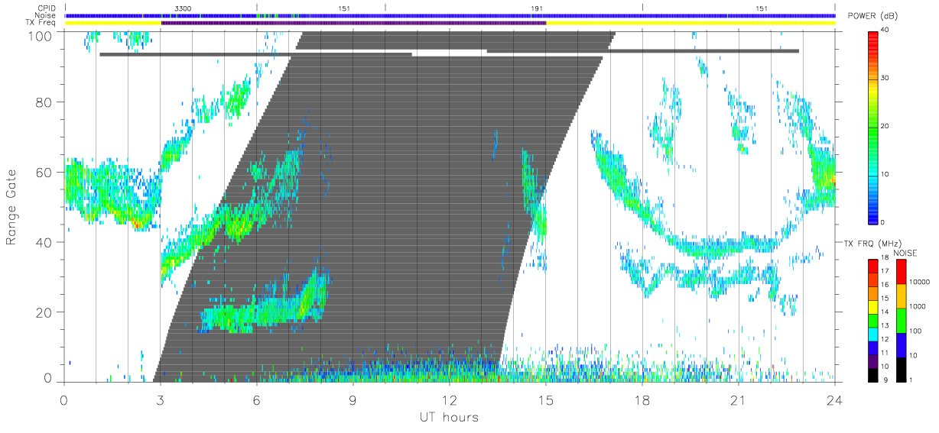The image size is (939, 433).
Task: Click the 10000 label in NOISE legend
Action: click(x=918, y=282)
